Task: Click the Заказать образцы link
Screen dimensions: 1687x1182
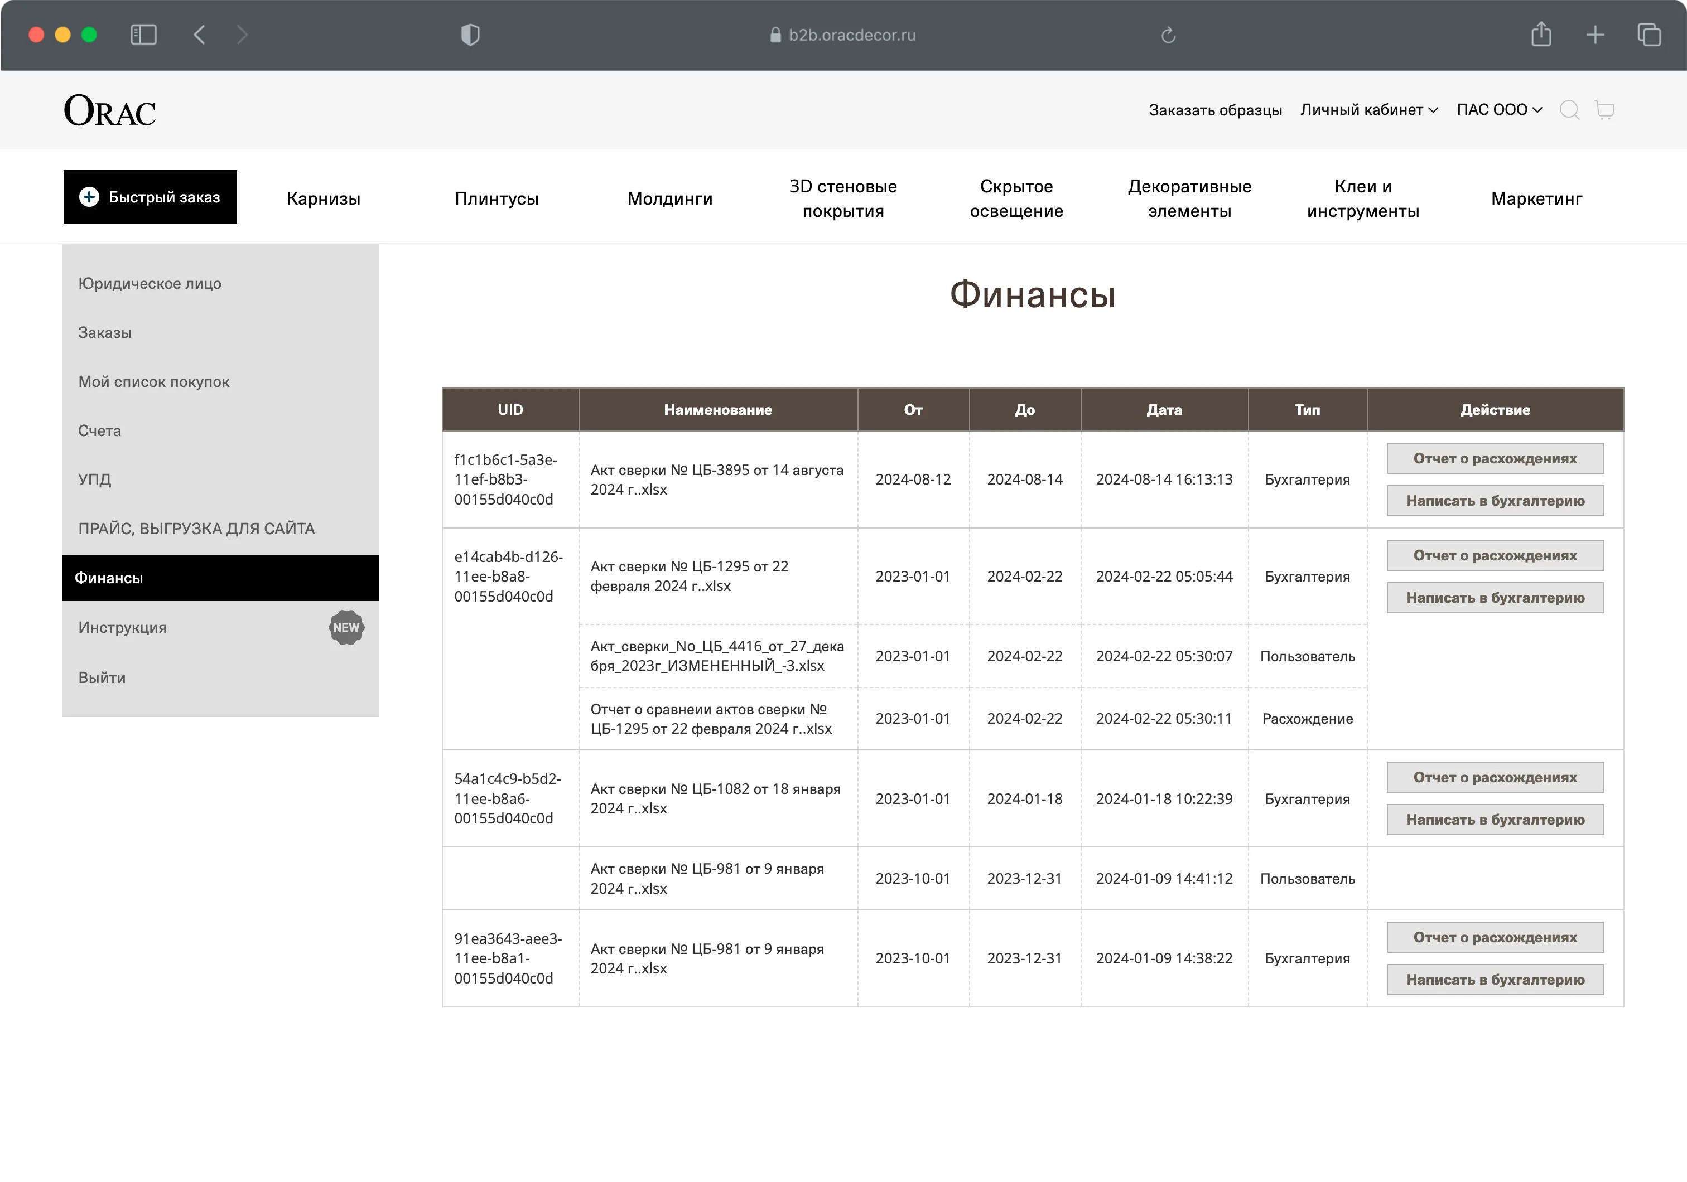Action: pyautogui.click(x=1214, y=110)
